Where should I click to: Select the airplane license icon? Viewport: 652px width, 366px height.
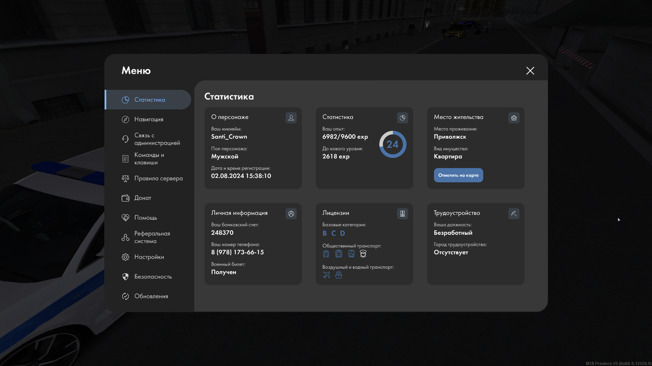326,274
